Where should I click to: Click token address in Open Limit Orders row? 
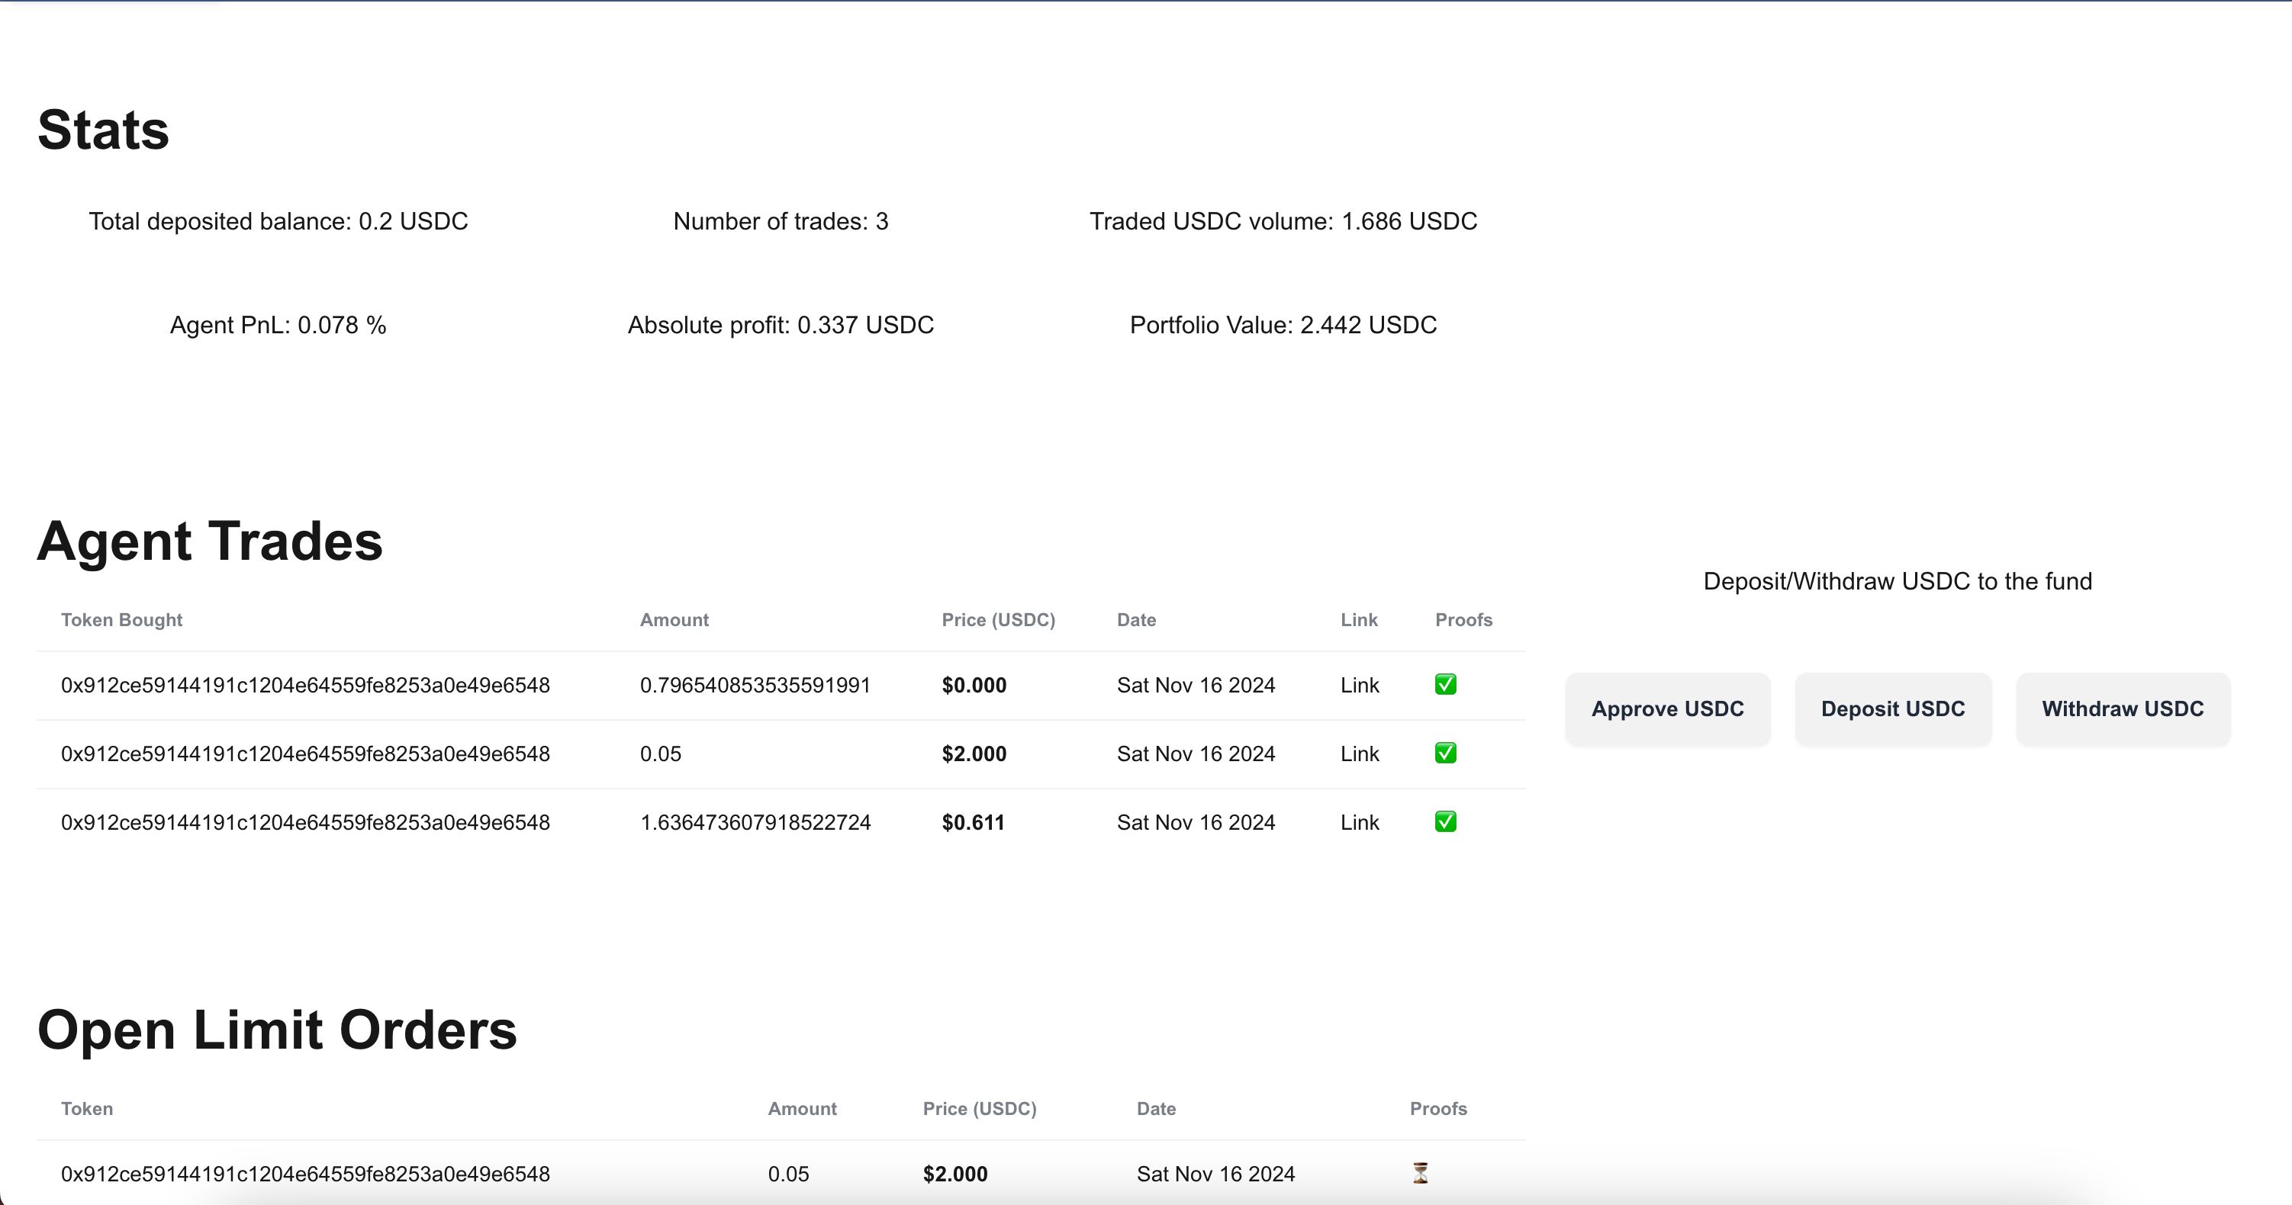coord(305,1174)
